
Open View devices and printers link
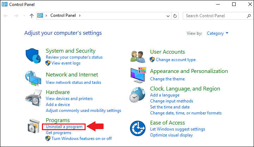coord(69,99)
